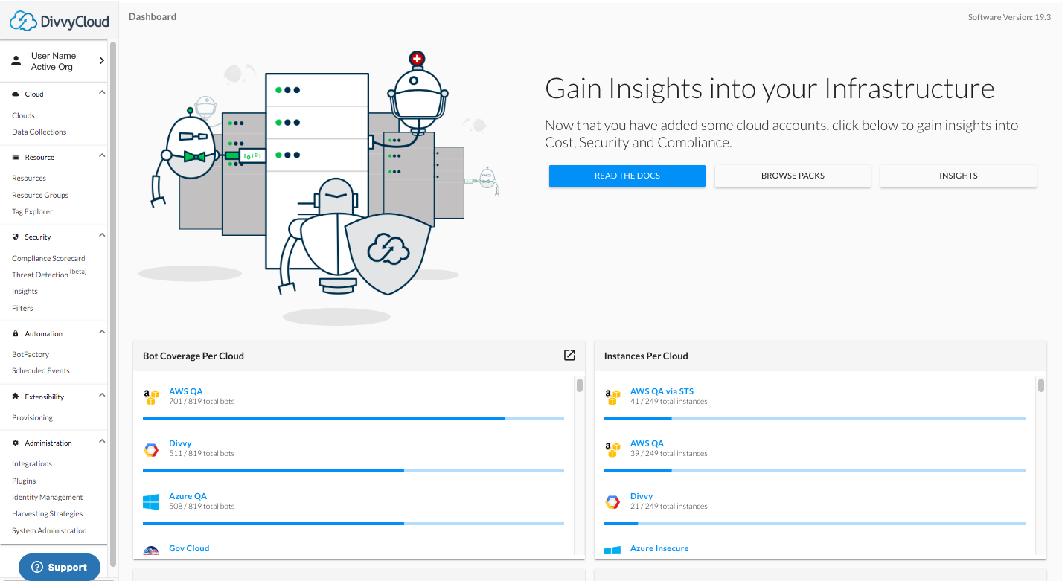1062x581 pixels.
Task: Click AWS icon beside AWS QA via STS
Action: [612, 397]
